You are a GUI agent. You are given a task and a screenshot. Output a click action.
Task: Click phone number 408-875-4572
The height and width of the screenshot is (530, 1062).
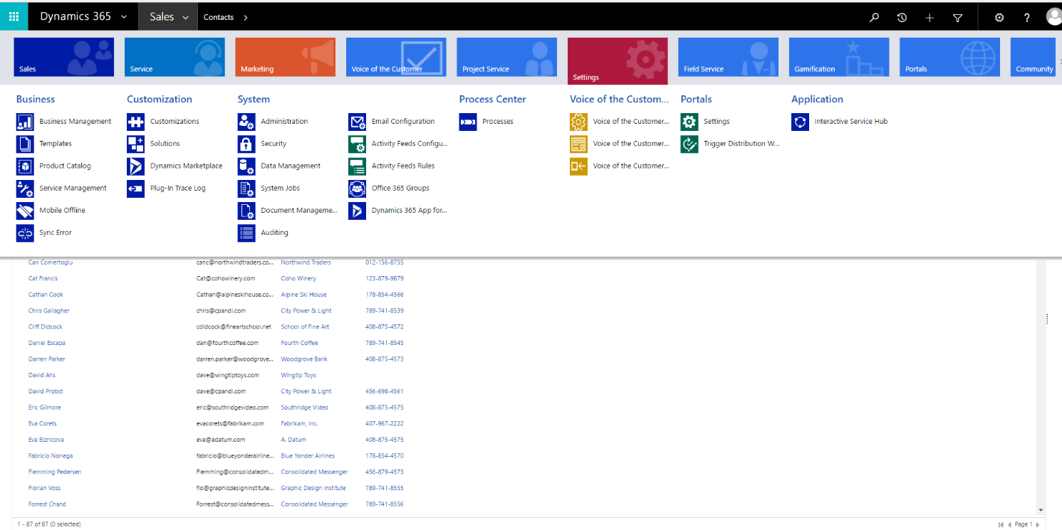tap(385, 327)
